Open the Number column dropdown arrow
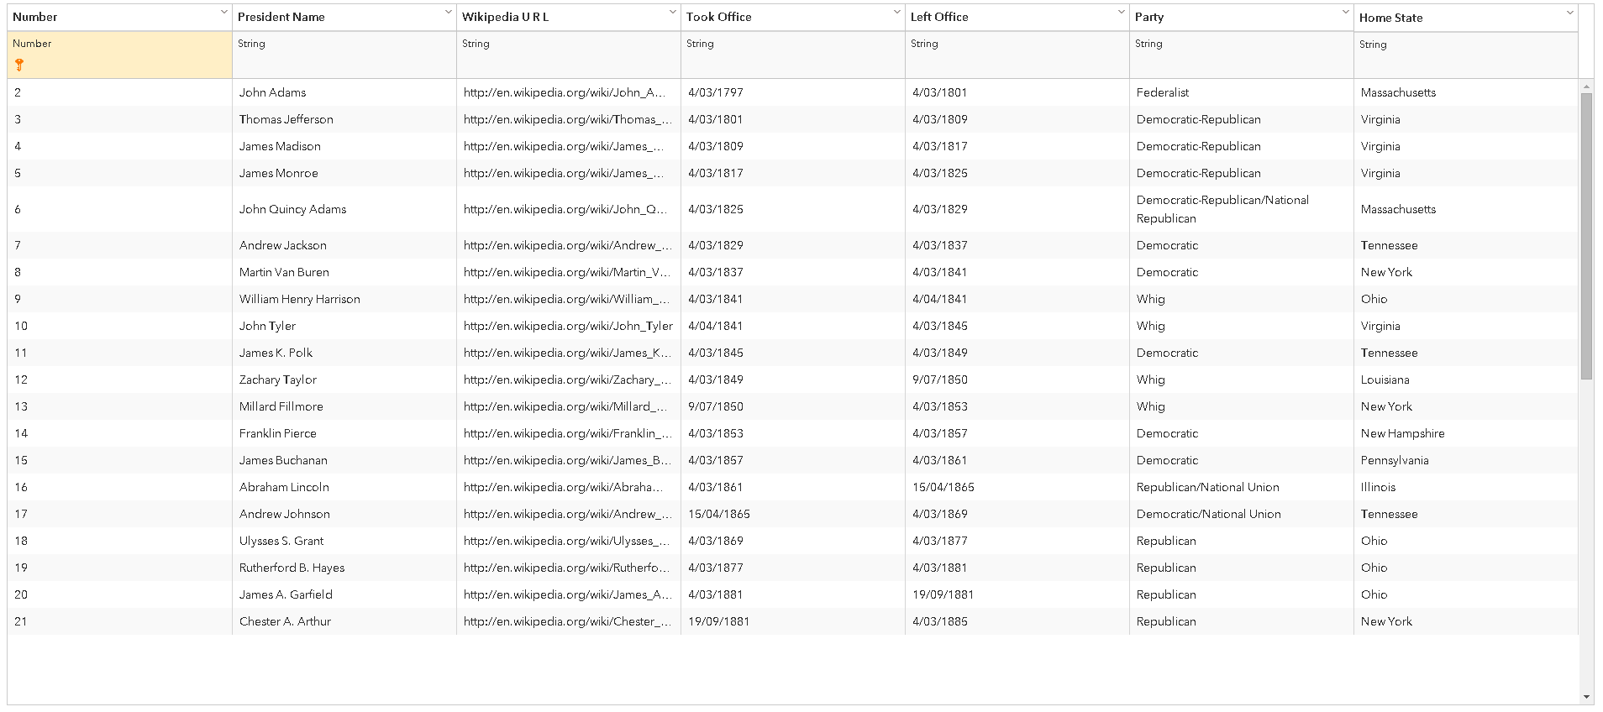The image size is (1603, 712). tap(223, 13)
